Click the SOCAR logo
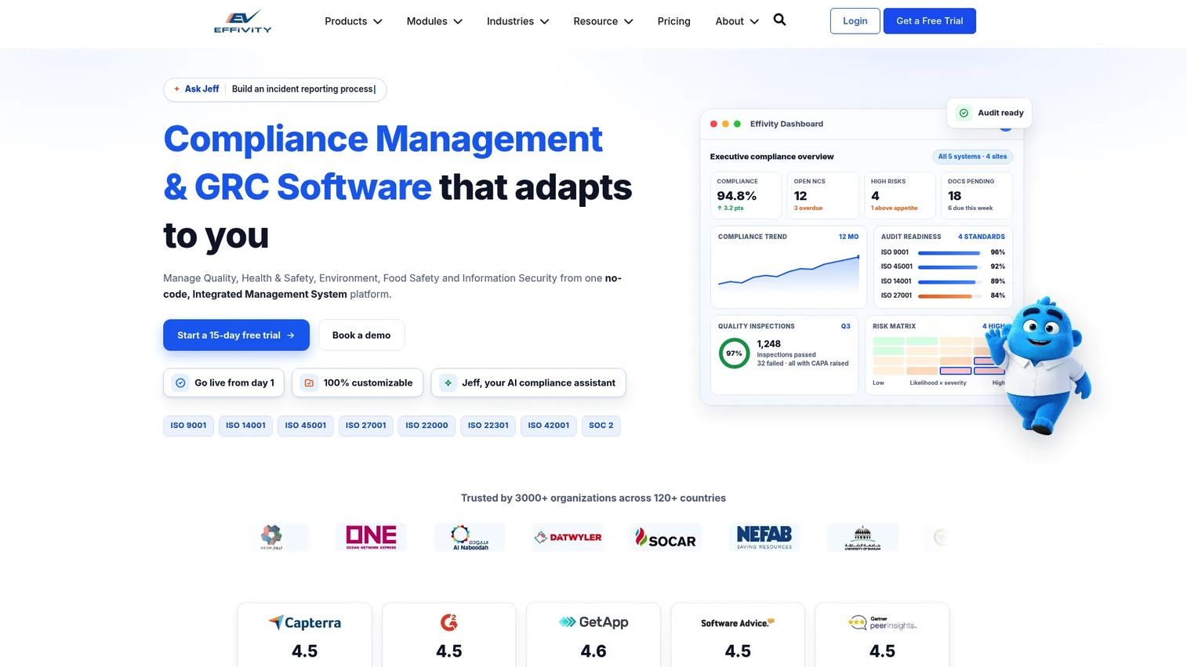Screen dimensions: 1187x667 click(x=666, y=537)
